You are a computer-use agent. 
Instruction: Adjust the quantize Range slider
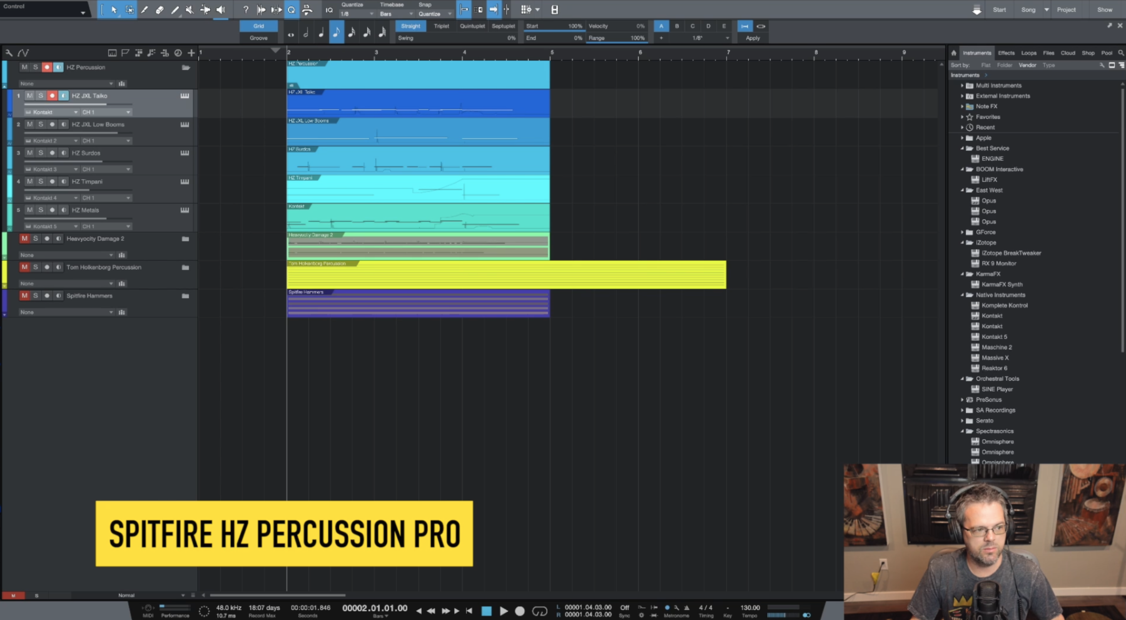617,39
